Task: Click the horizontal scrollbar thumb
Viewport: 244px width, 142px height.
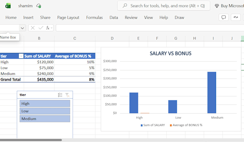Action: pyautogui.click(x=31, y=140)
